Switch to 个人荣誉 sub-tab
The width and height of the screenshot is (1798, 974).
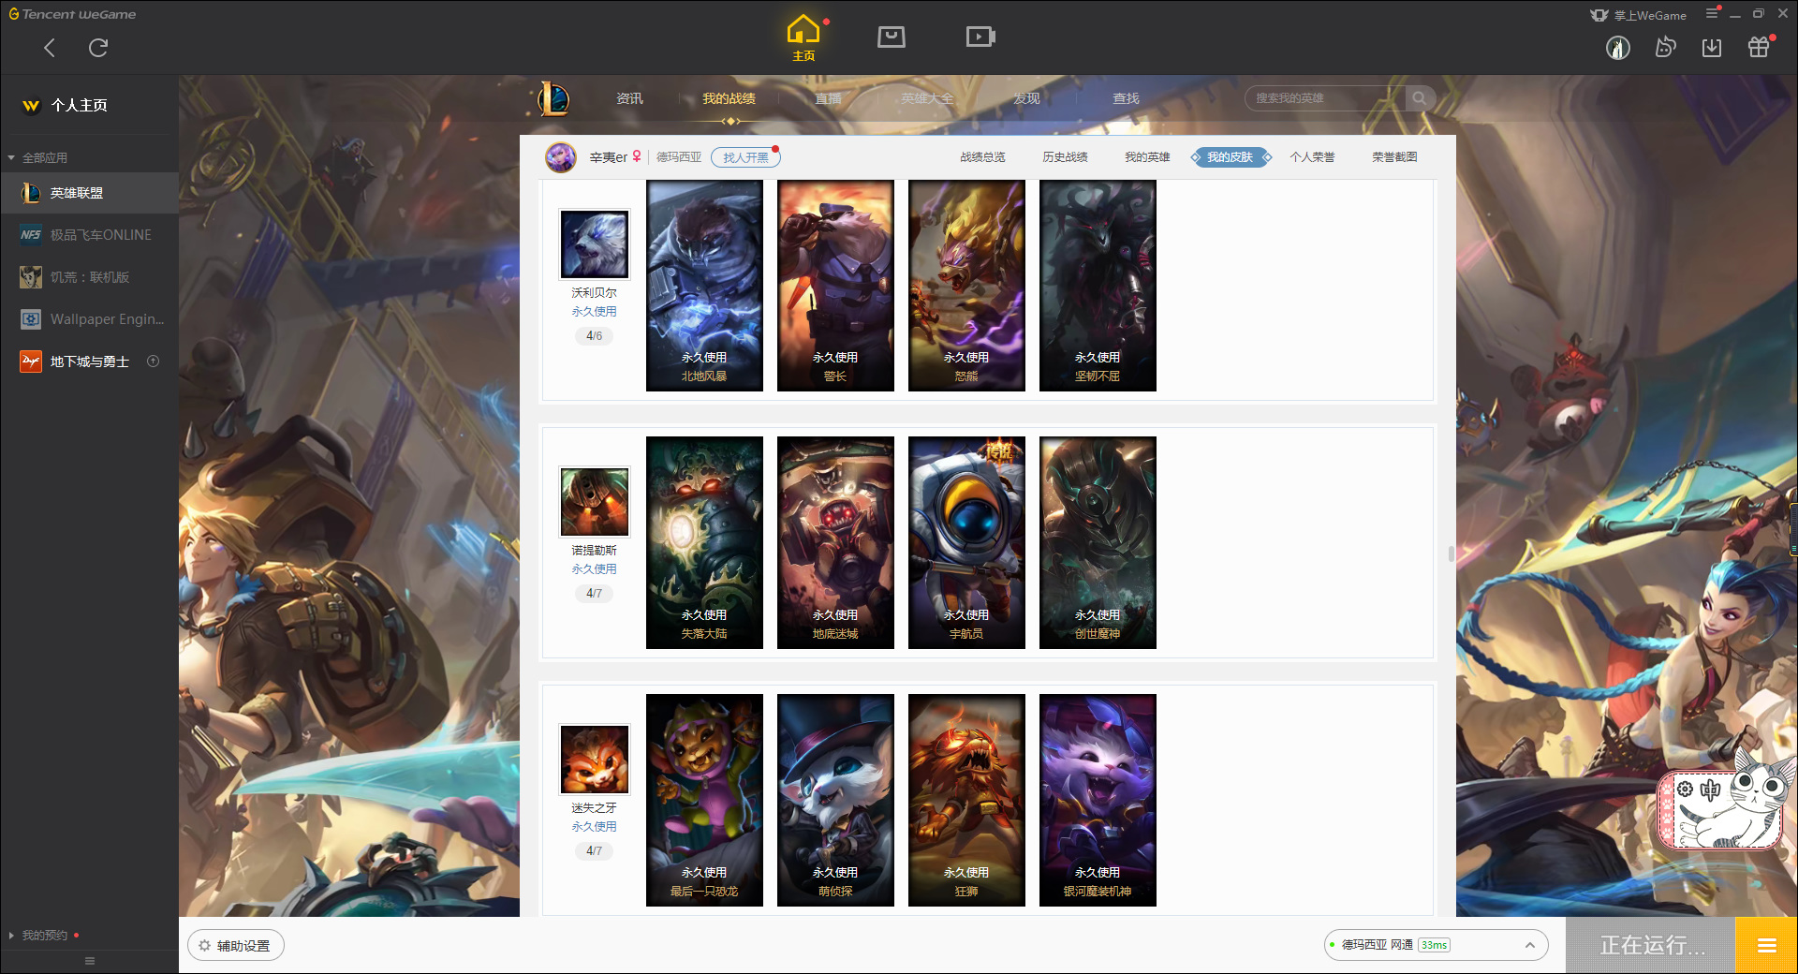click(1312, 157)
